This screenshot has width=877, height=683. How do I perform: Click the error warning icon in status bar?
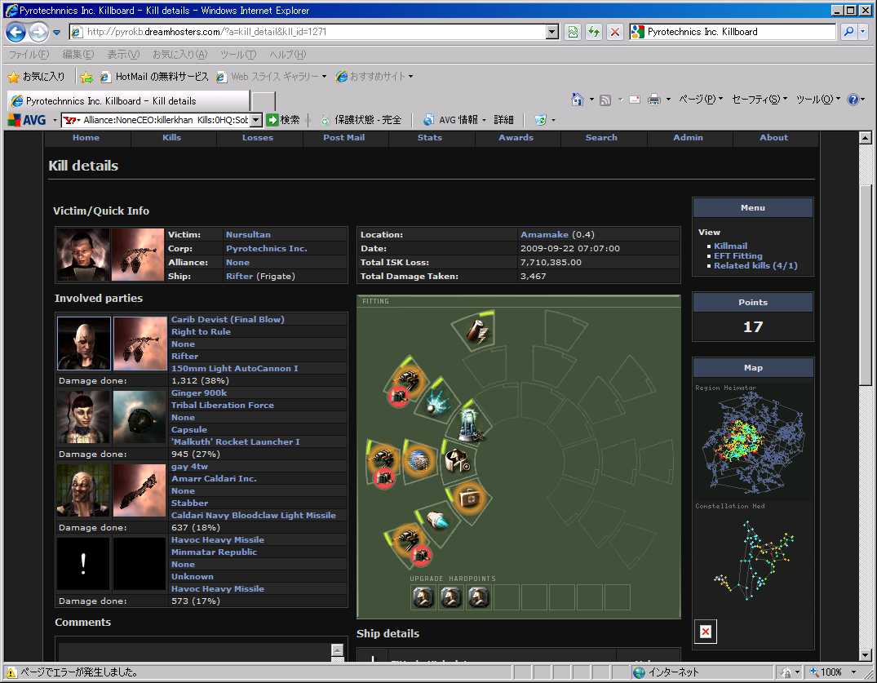(11, 672)
